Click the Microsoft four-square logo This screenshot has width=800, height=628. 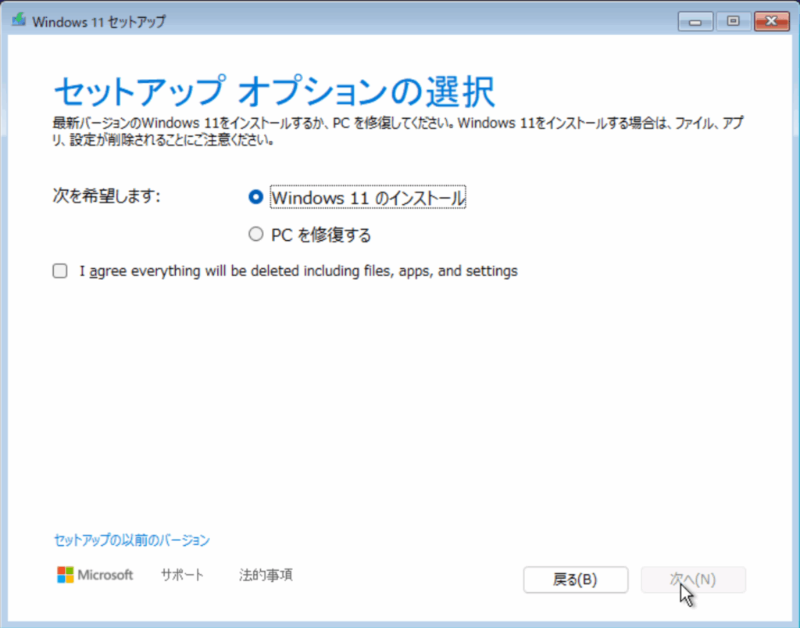66,575
